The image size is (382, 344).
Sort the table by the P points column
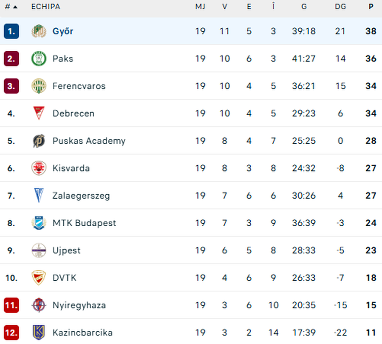(371, 7)
